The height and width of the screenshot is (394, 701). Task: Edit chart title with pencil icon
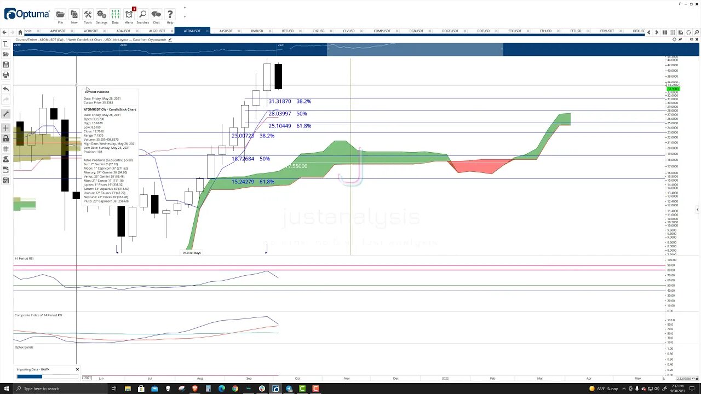coord(170,39)
